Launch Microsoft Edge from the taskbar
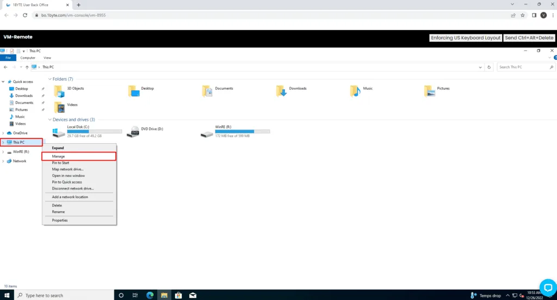557x300 pixels. [x=150, y=295]
